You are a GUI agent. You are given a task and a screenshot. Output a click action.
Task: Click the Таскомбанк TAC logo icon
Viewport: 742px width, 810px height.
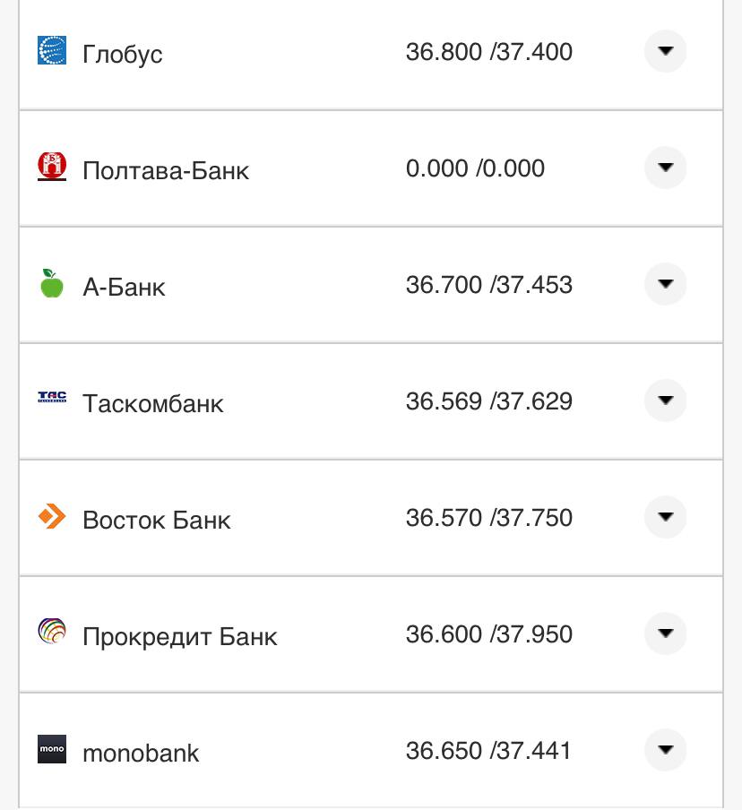pyautogui.click(x=52, y=398)
